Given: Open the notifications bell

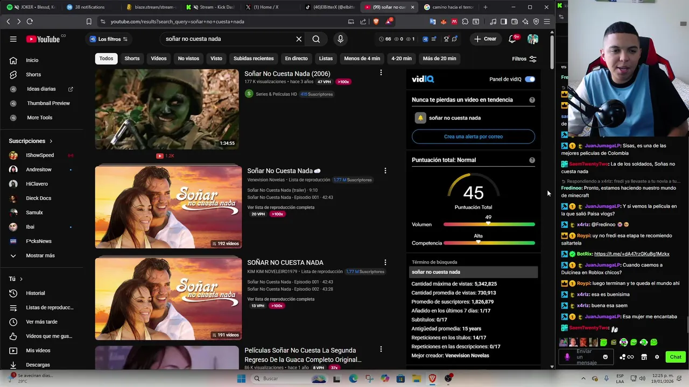Looking at the screenshot, I should [x=512, y=39].
